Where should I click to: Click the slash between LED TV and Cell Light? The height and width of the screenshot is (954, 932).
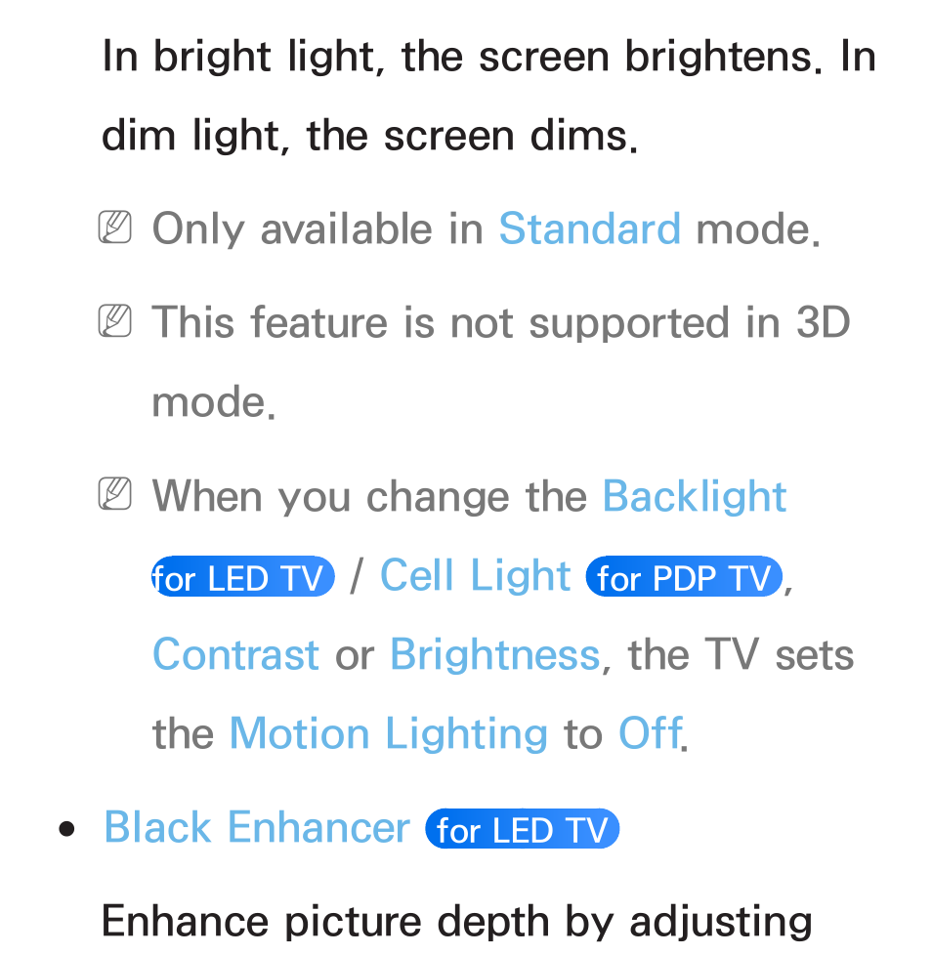pos(357,575)
